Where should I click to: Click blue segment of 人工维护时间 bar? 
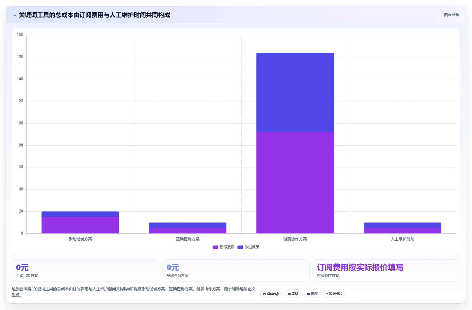coord(402,225)
